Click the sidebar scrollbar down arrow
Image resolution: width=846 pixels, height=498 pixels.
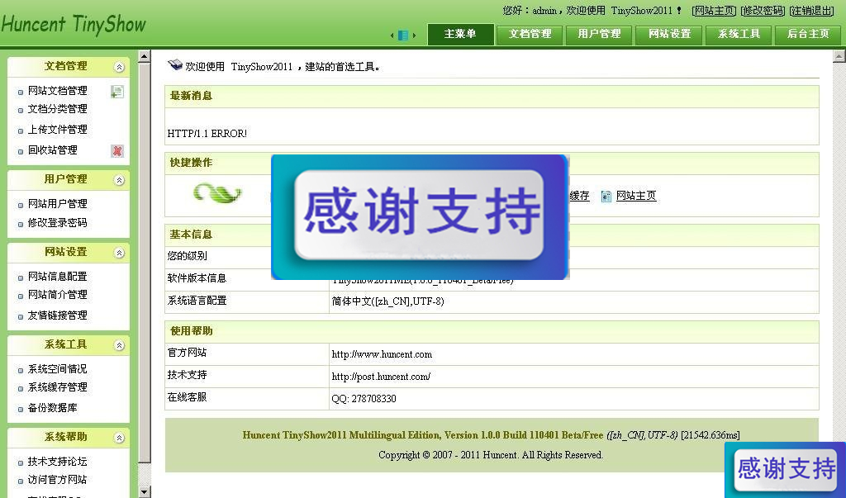(144, 492)
